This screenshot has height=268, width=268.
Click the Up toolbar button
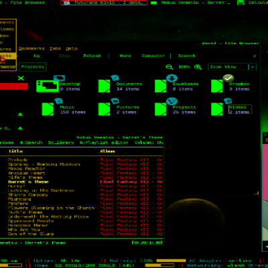tap(37, 56)
